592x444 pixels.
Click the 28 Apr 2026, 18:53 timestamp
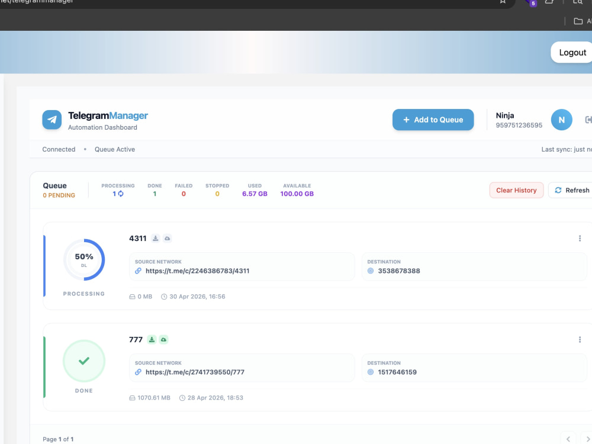215,398
